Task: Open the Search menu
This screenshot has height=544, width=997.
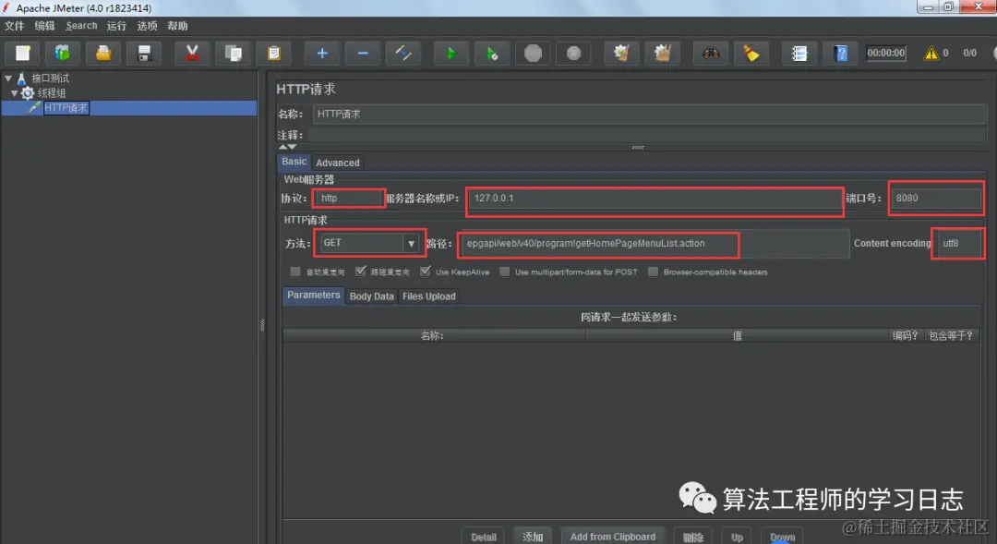Action: [81, 26]
